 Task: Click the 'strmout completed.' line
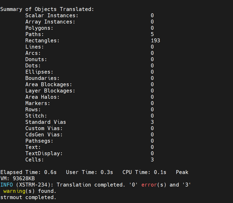pyautogui.click(x=28, y=197)
